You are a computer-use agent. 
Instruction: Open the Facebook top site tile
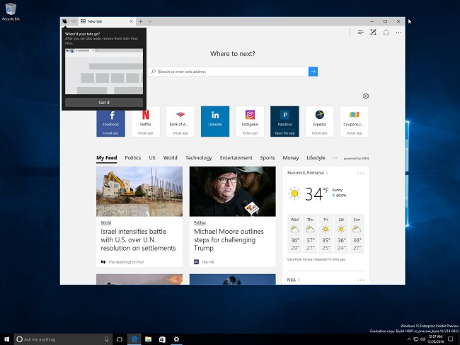tap(110, 121)
